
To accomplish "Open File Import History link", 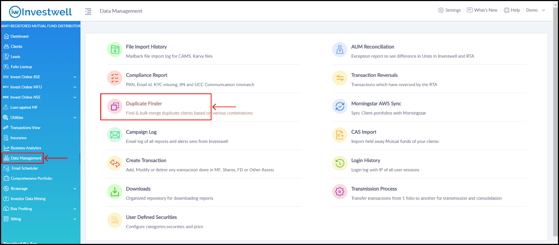I will pyautogui.click(x=146, y=47).
